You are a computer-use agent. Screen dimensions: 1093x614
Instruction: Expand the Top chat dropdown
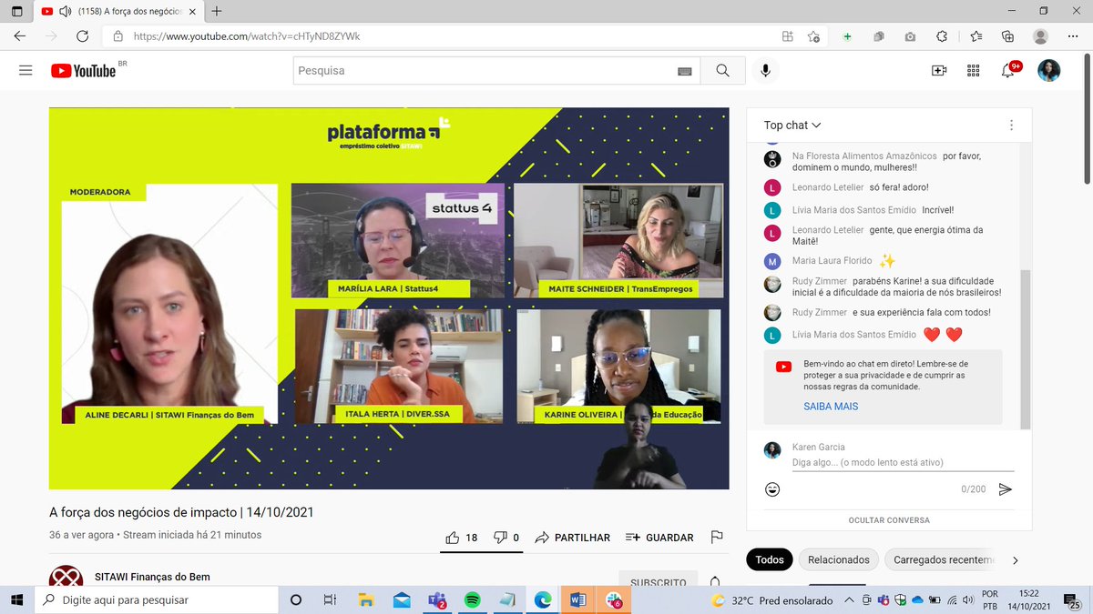pyautogui.click(x=792, y=125)
